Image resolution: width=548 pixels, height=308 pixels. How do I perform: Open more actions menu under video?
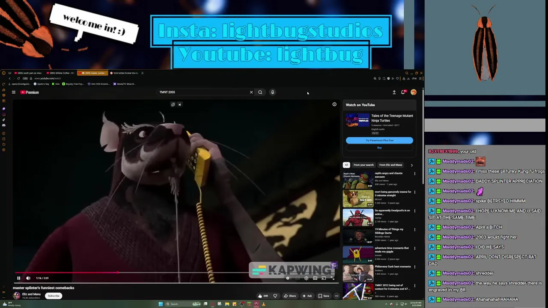pos(337,296)
